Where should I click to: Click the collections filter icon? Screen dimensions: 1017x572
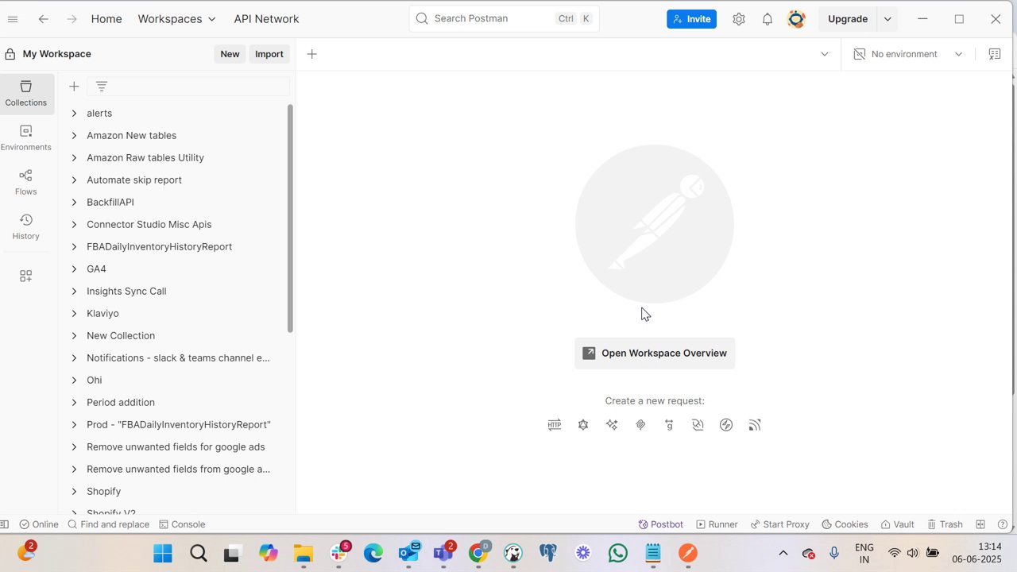tap(102, 87)
